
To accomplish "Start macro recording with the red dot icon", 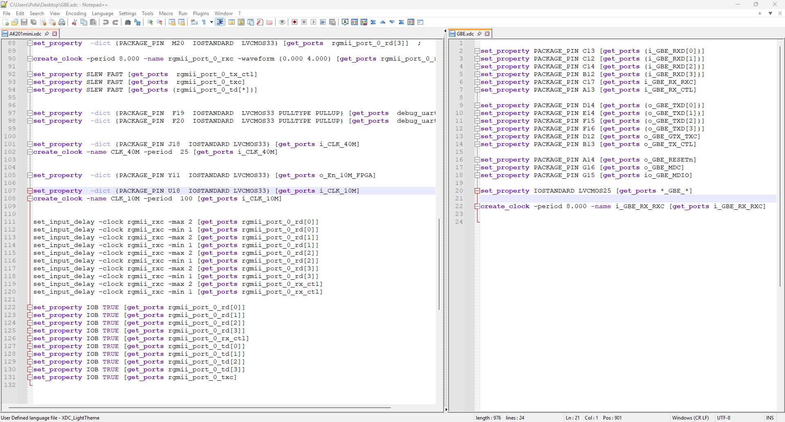I will [x=294, y=22].
